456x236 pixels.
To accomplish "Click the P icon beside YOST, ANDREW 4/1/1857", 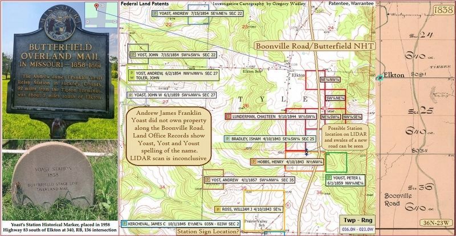I will tap(207, 180).
